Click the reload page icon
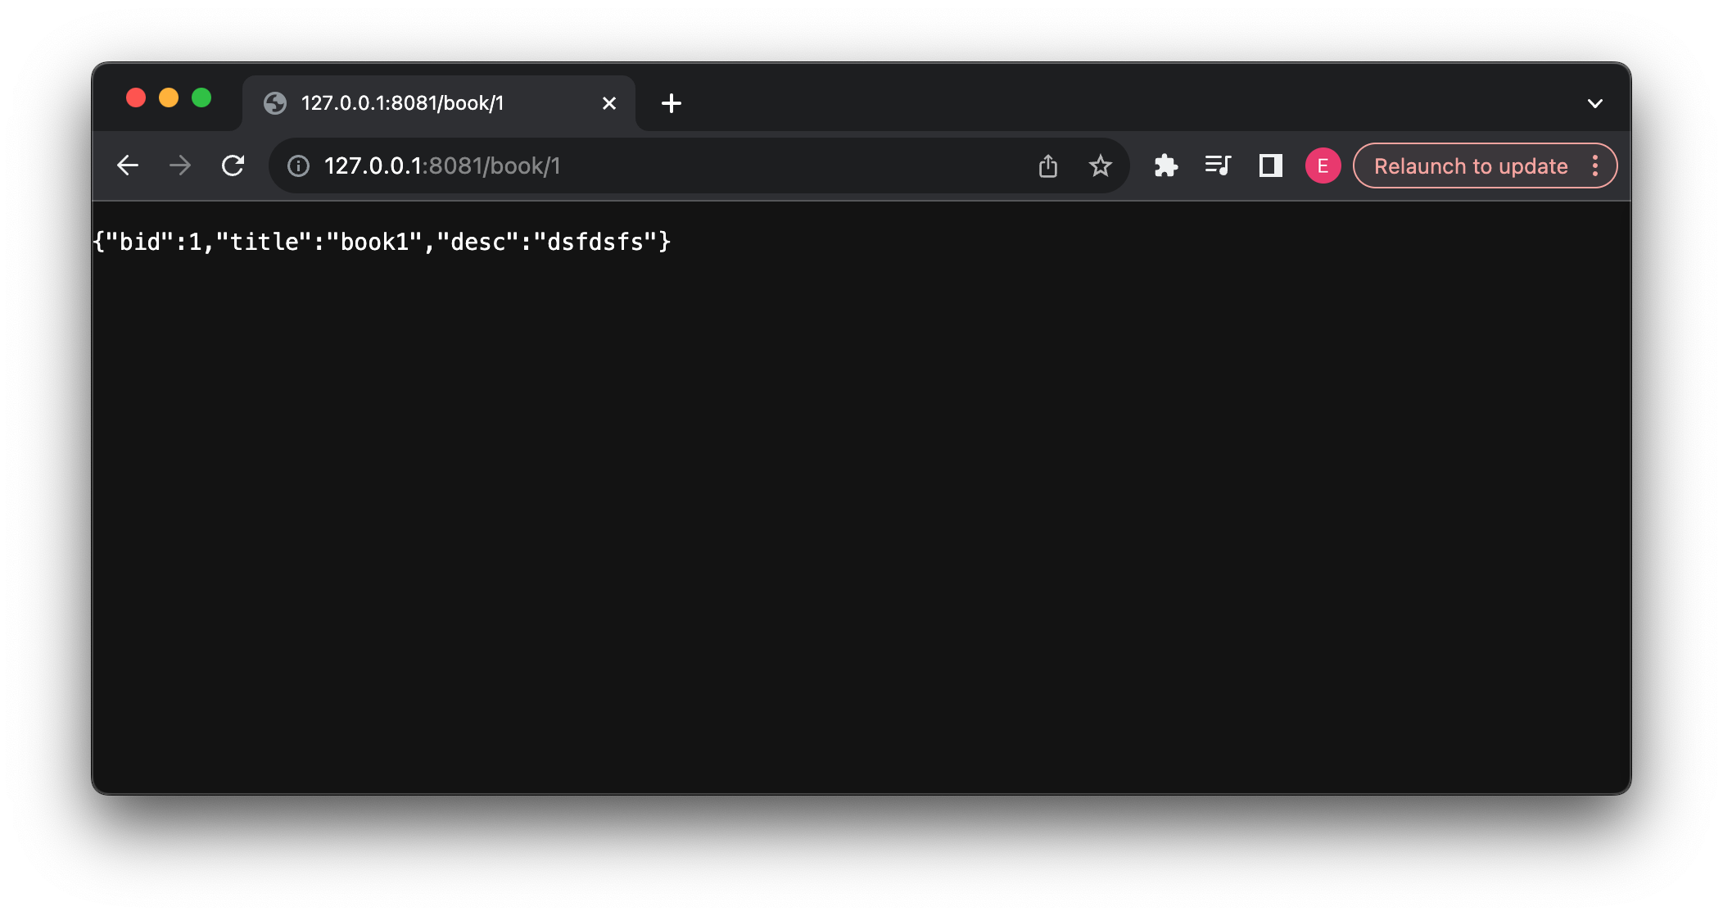The height and width of the screenshot is (916, 1723). pos(233,166)
